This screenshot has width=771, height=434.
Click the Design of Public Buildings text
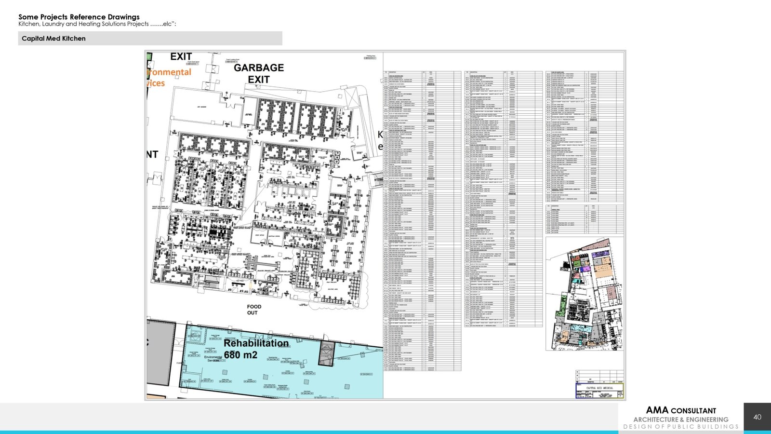[x=680, y=427]
